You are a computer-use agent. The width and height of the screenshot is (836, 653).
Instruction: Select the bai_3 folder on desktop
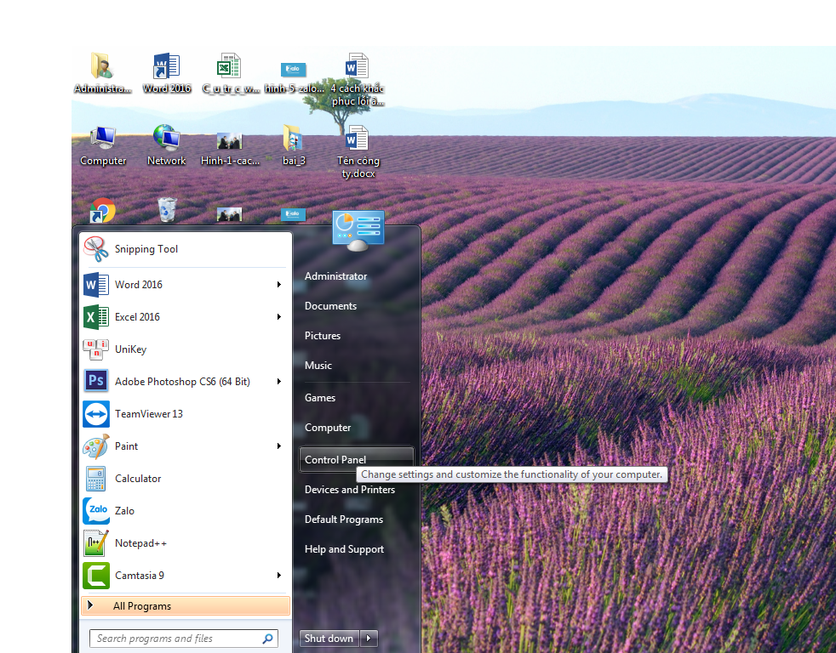pos(294,146)
